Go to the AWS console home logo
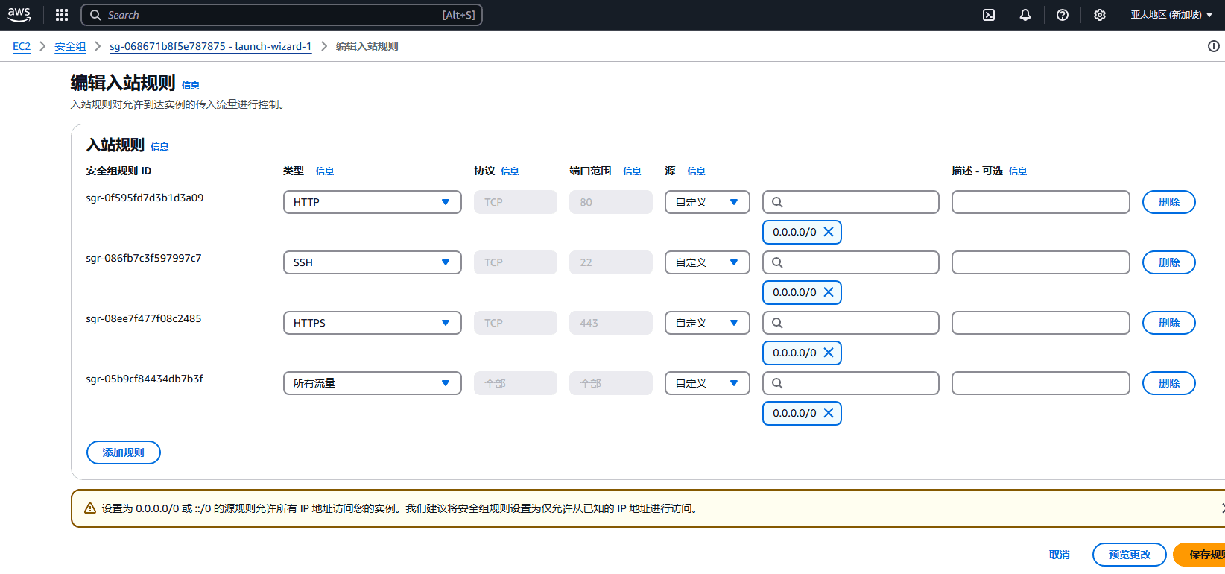Image resolution: width=1225 pixels, height=574 pixels. [19, 15]
